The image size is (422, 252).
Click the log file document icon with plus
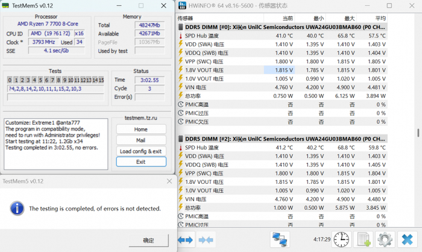[x=364, y=239]
